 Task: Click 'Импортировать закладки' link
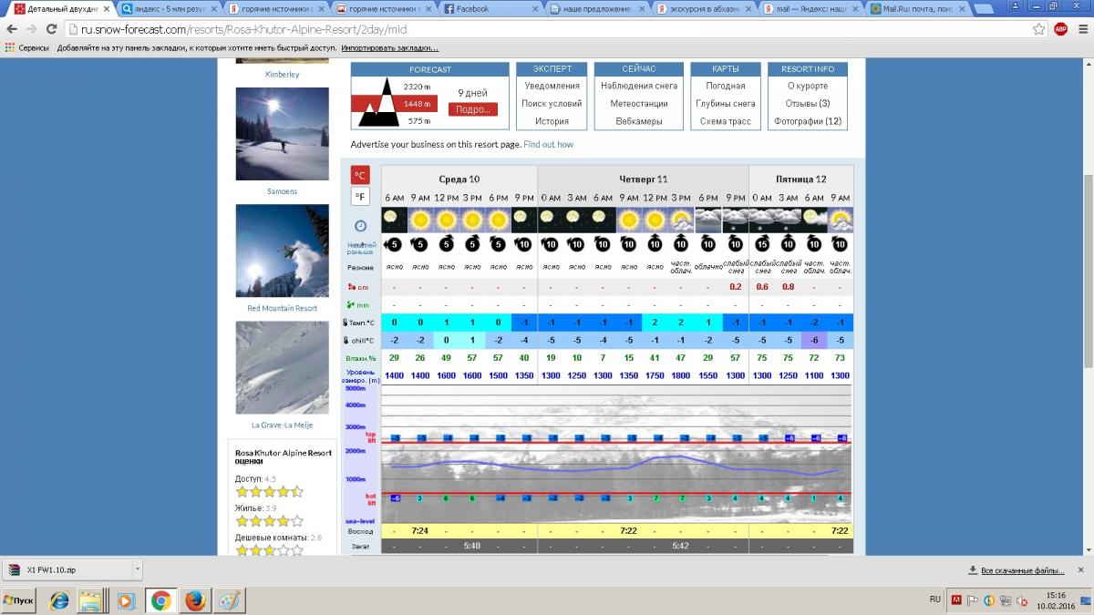pyautogui.click(x=389, y=47)
